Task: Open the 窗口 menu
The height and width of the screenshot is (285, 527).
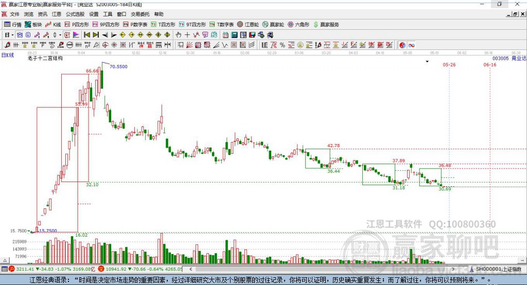Action: (121, 14)
